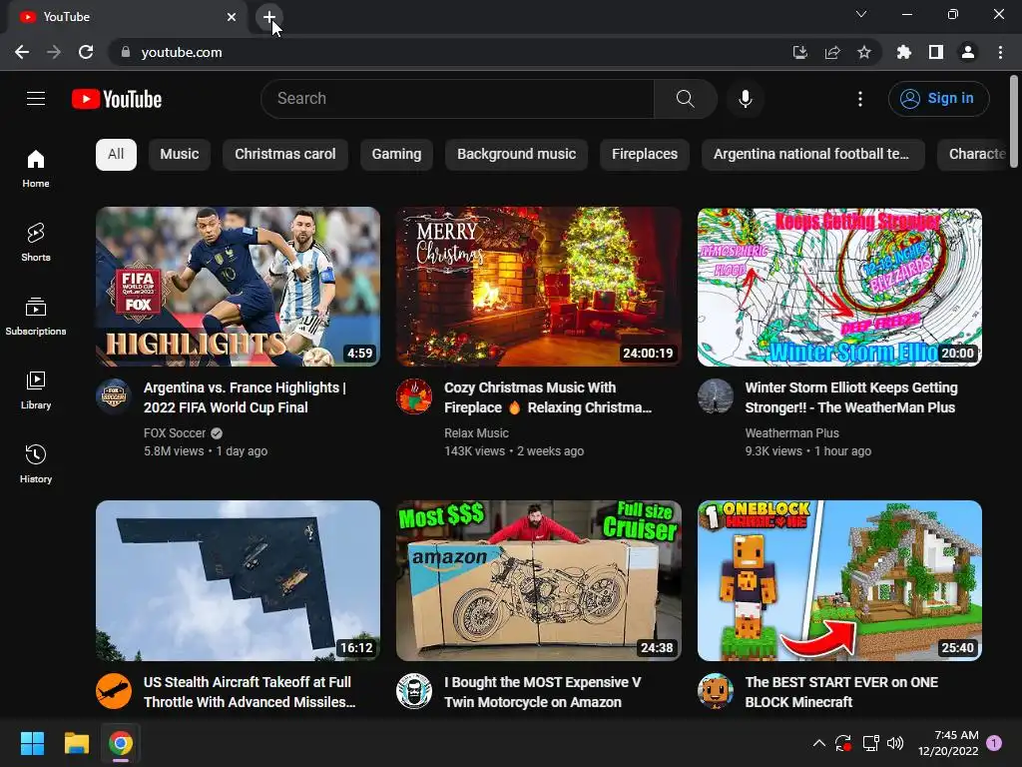
Task: Open YouTube settings three-dot menu
Action: 860,99
